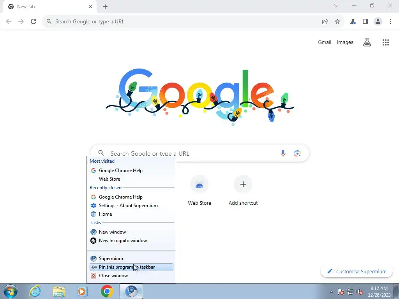Image resolution: width=399 pixels, height=299 pixels.
Task: Select Google Chrome Help under Most visited
Action: point(131,171)
